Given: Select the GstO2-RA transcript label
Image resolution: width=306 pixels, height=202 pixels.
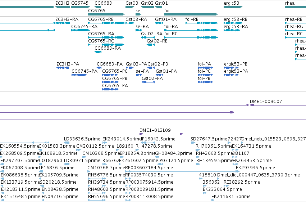Looking at the screenshot, I should [x=152, y=34].
